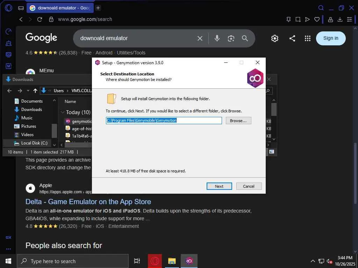The width and height of the screenshot is (358, 268).
Task: Click the Google search magnifier button
Action: (x=245, y=38)
